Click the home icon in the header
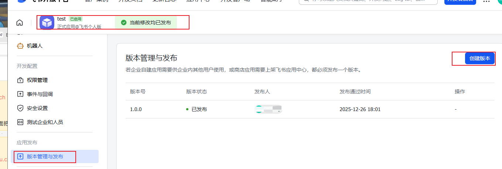 pyautogui.click(x=20, y=23)
